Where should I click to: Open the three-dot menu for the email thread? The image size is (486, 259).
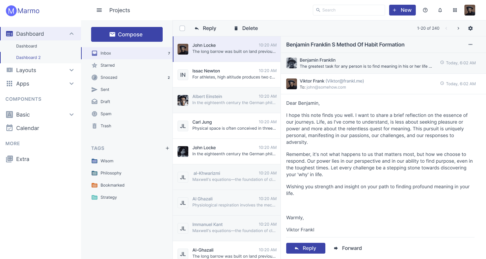point(470,44)
